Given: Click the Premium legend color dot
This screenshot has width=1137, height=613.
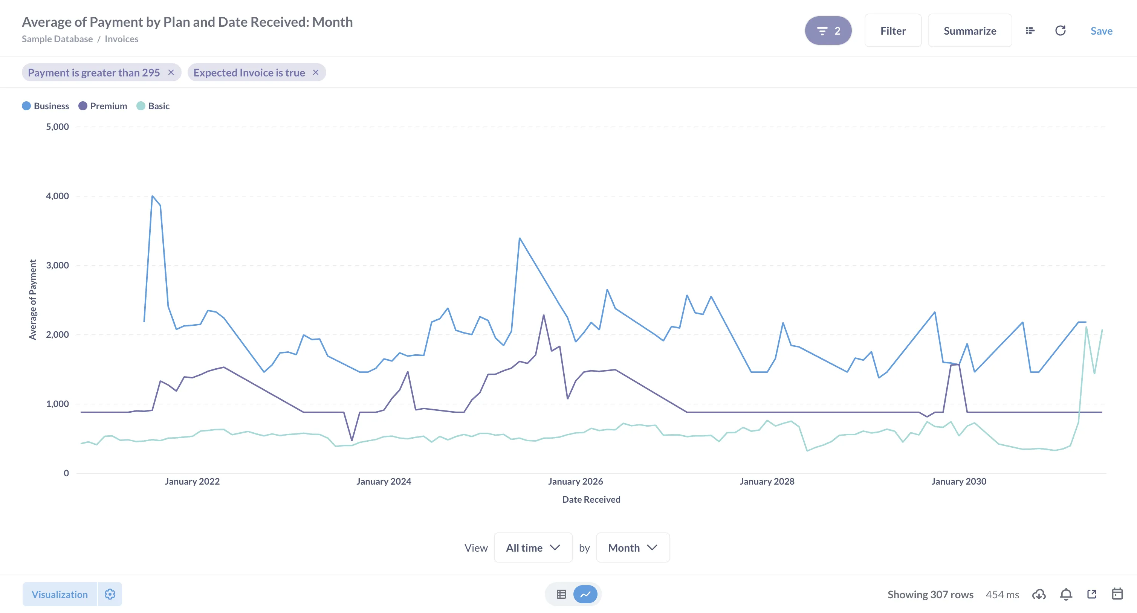Looking at the screenshot, I should (83, 106).
